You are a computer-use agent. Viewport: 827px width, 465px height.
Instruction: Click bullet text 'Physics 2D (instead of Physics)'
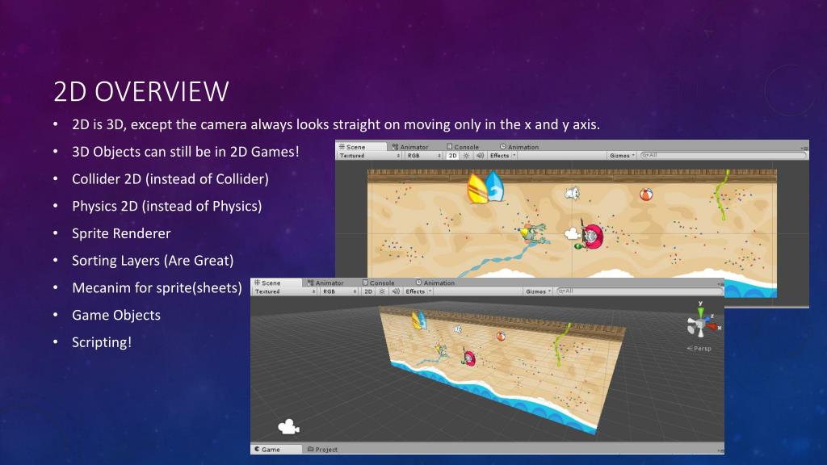tap(167, 206)
